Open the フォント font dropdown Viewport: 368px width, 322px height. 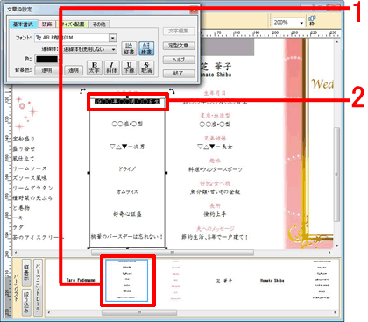tap(112, 38)
